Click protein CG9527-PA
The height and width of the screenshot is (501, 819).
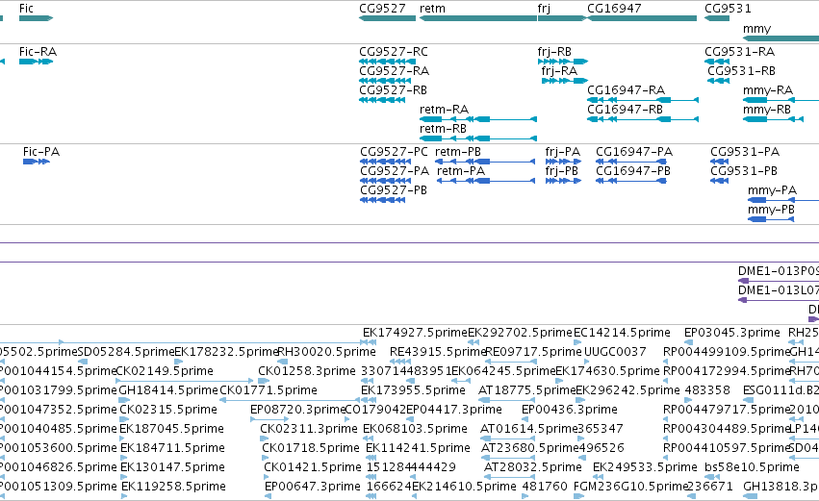click(386, 181)
